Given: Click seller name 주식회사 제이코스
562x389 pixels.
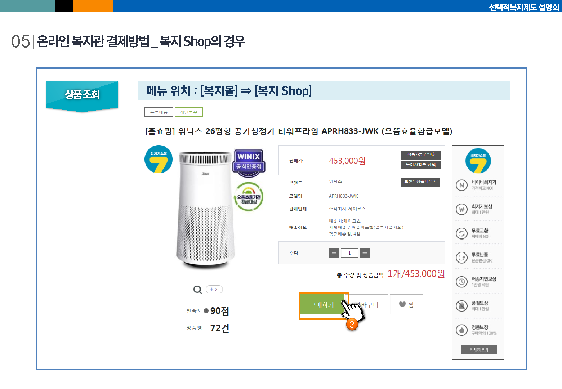Looking at the screenshot, I should [347, 209].
